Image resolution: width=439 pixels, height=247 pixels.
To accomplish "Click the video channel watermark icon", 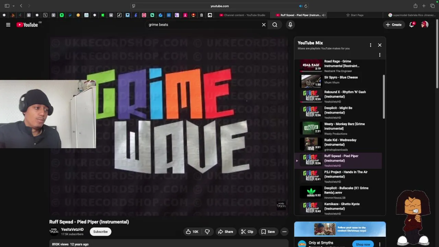I will click(x=281, y=205).
